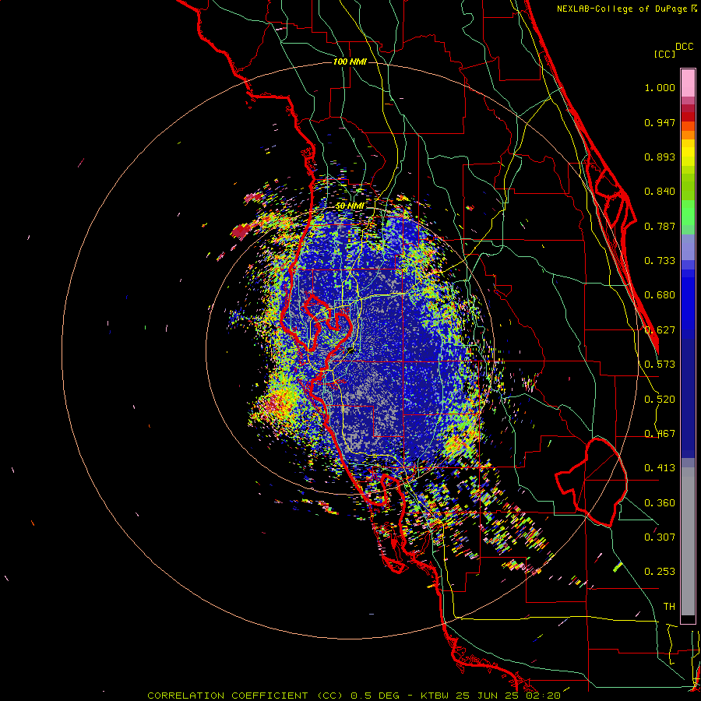Click the [CC] units label
The image size is (701, 701).
664,54
